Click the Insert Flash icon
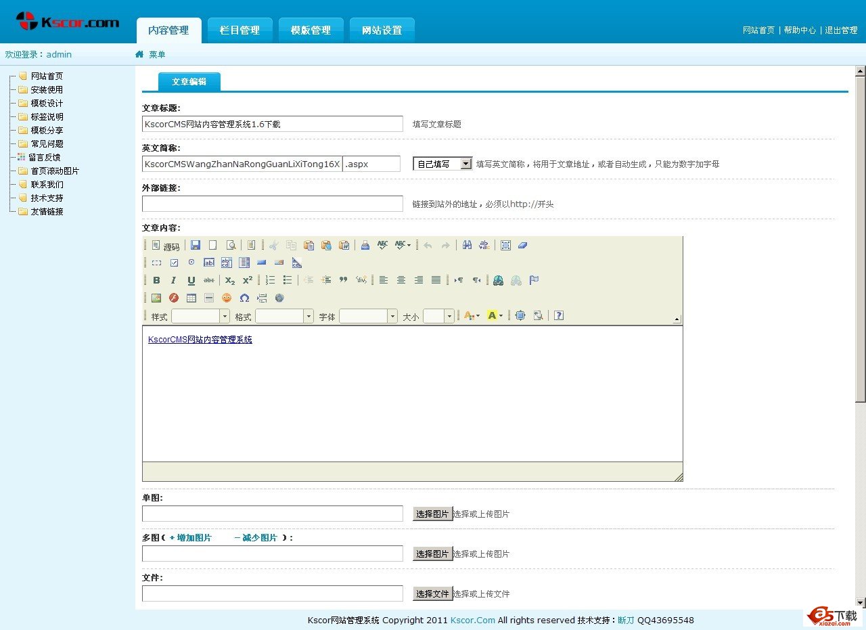 point(174,298)
